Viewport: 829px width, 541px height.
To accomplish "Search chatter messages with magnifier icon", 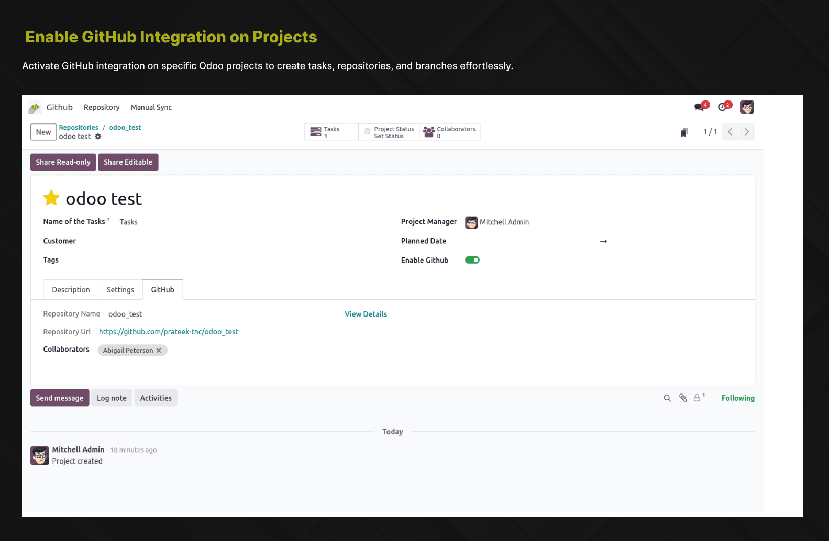I will point(667,398).
